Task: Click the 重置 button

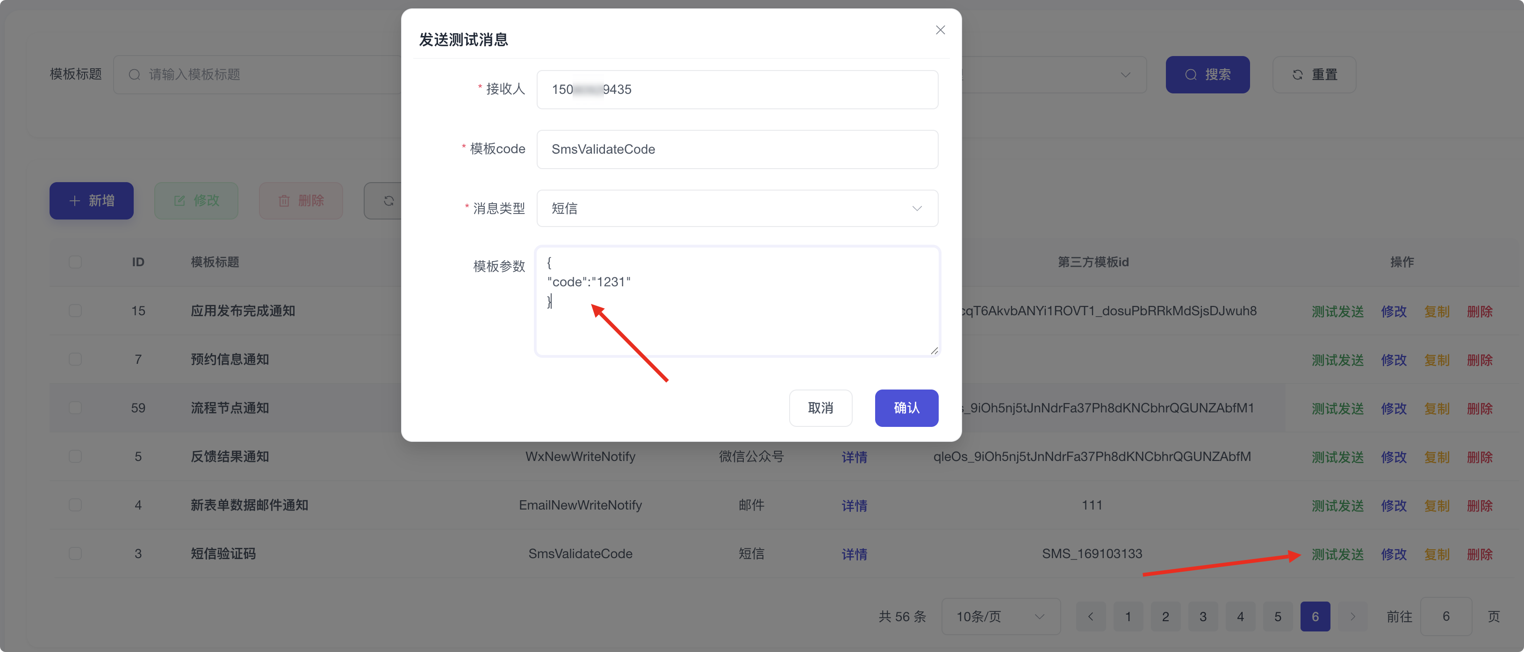Action: (x=1314, y=74)
